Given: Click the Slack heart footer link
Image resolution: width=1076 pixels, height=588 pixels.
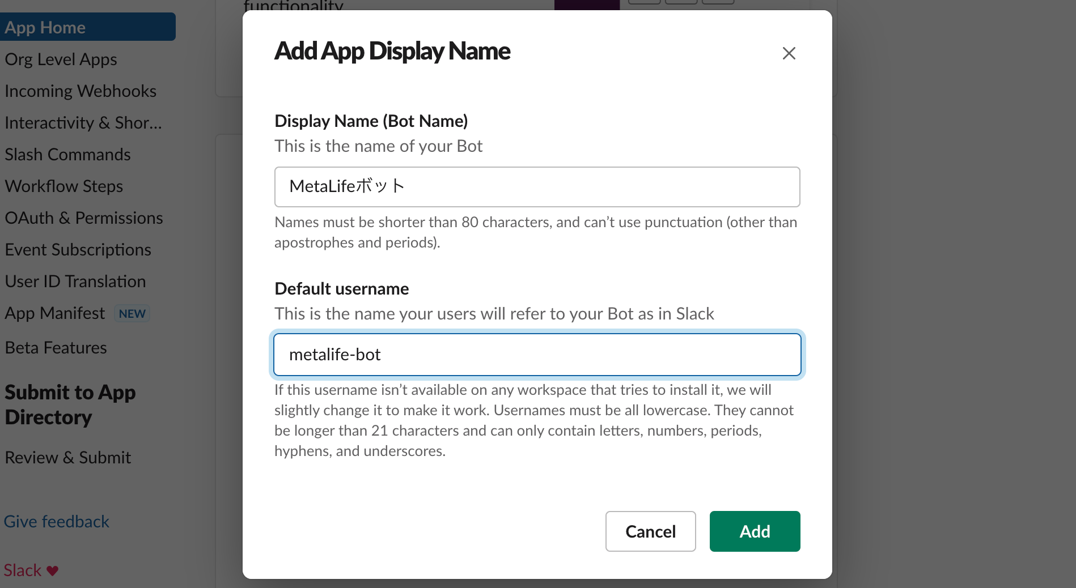Looking at the screenshot, I should tap(31, 570).
